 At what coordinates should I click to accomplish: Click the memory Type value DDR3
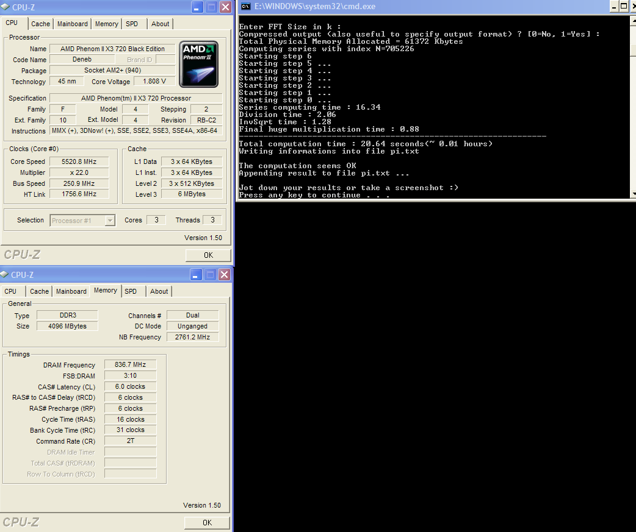tap(67, 316)
